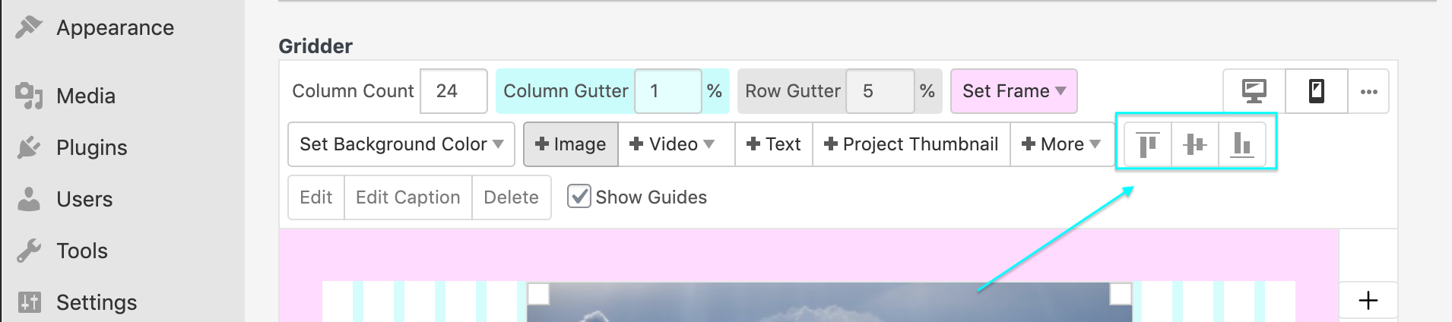
Task: Click the plus add-row button
Action: point(1368,301)
